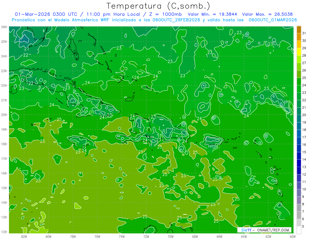The image size is (311, 240).
Task: Click the '23N' latitude axis label
Action: coord(4,71)
